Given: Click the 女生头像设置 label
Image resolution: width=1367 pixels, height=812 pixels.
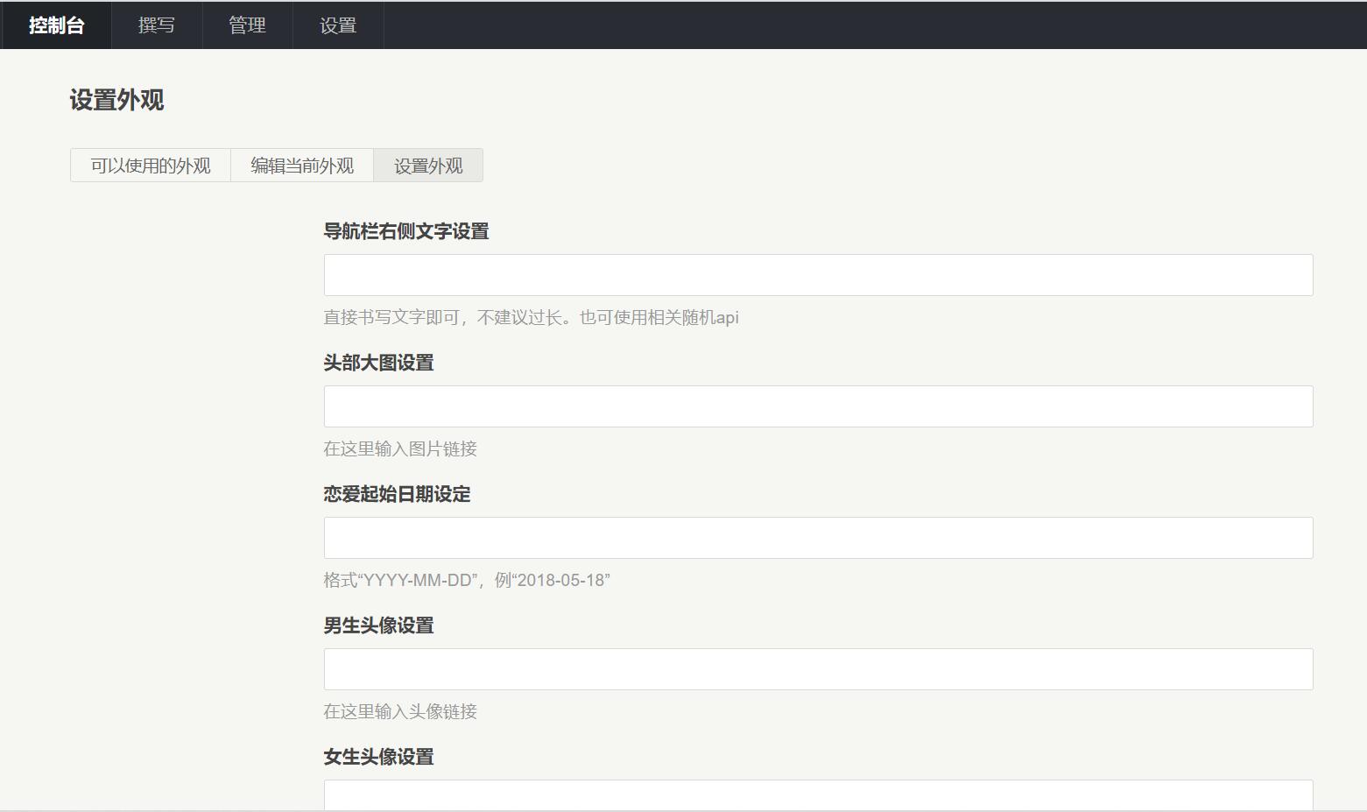Looking at the screenshot, I should tap(379, 757).
